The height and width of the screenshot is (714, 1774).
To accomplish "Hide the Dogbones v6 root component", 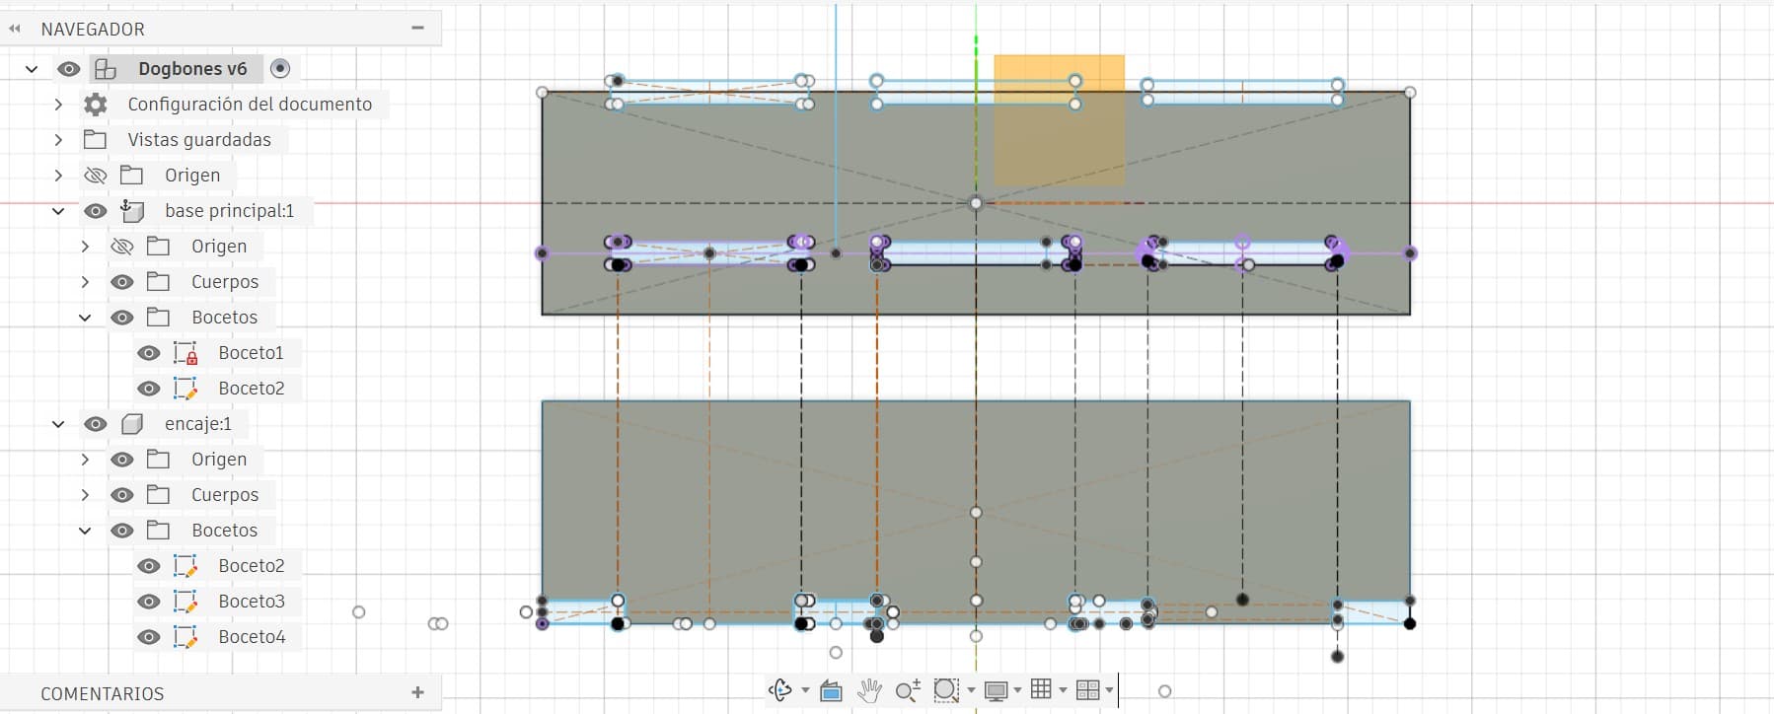I will [x=68, y=69].
